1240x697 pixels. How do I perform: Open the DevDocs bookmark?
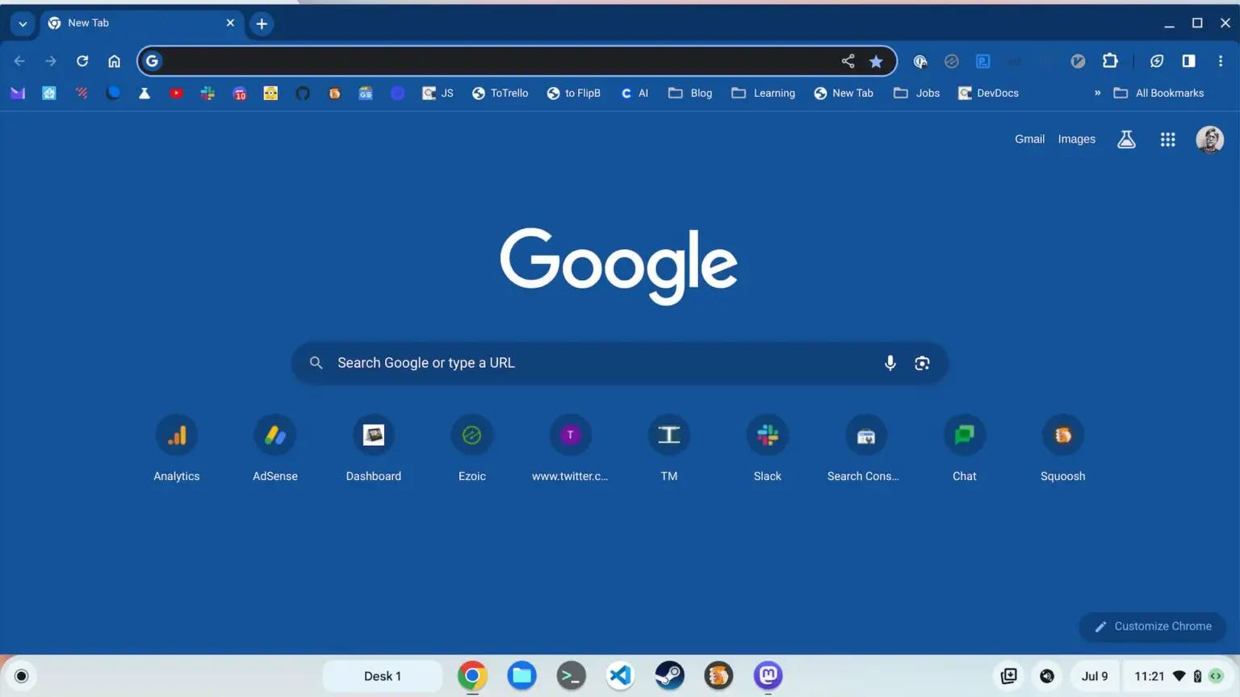coord(988,94)
